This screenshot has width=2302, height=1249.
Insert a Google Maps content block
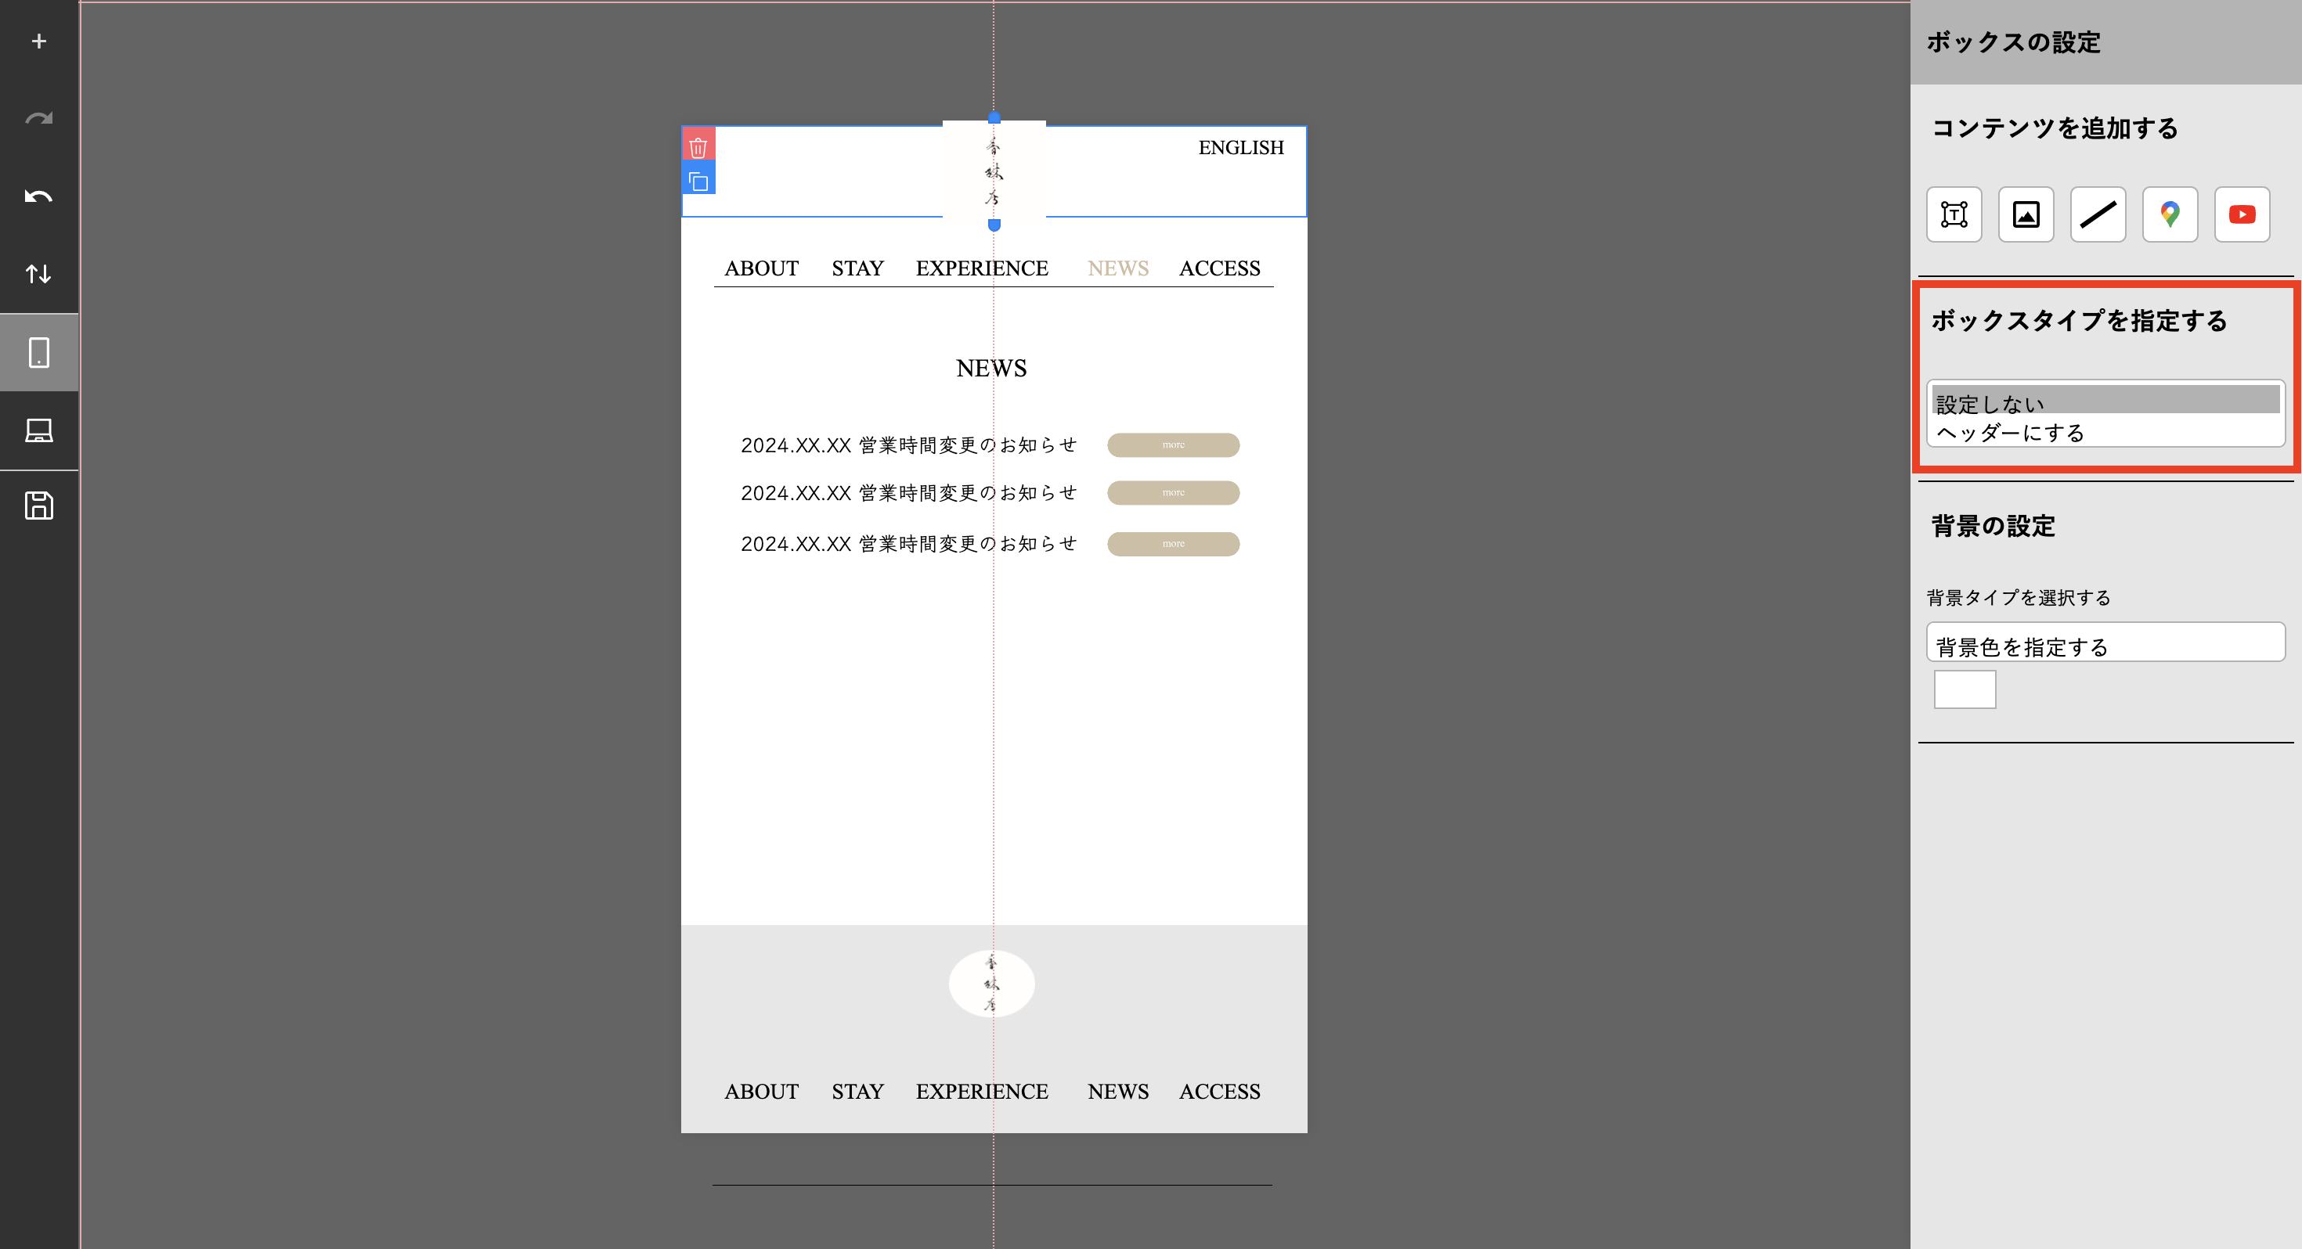(x=2170, y=214)
